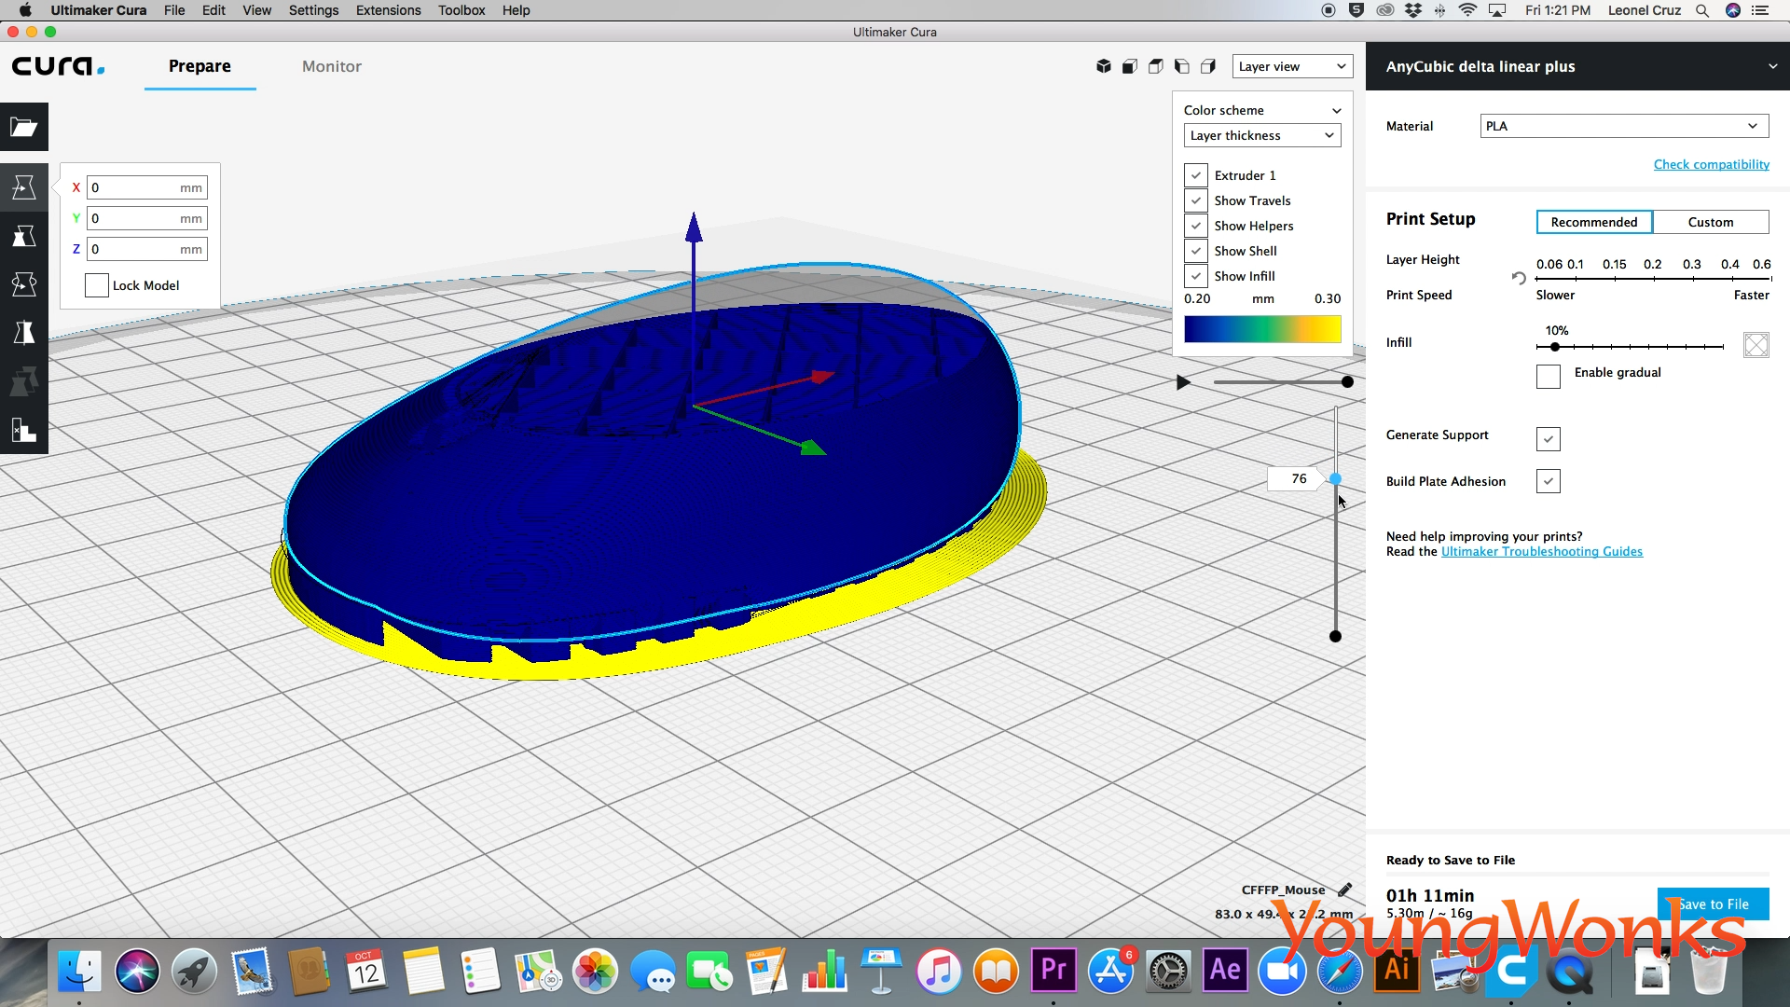The width and height of the screenshot is (1790, 1007).
Task: Uncheck Show Infill
Action: click(1196, 276)
